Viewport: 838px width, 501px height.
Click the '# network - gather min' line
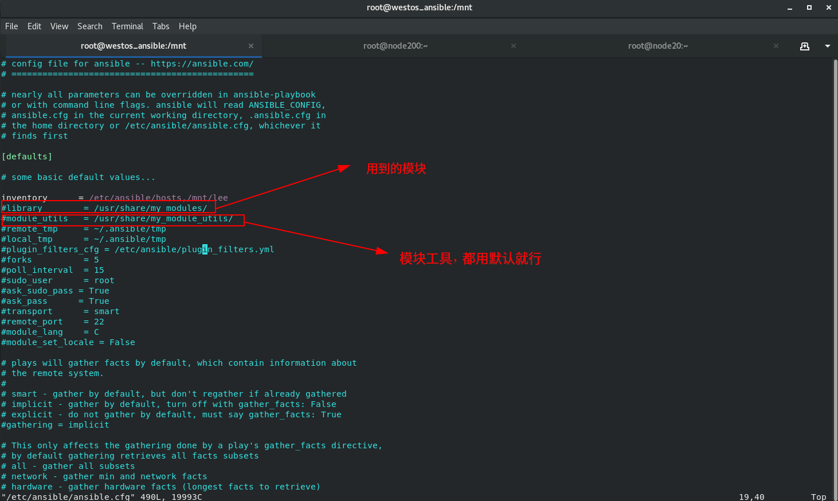click(104, 476)
